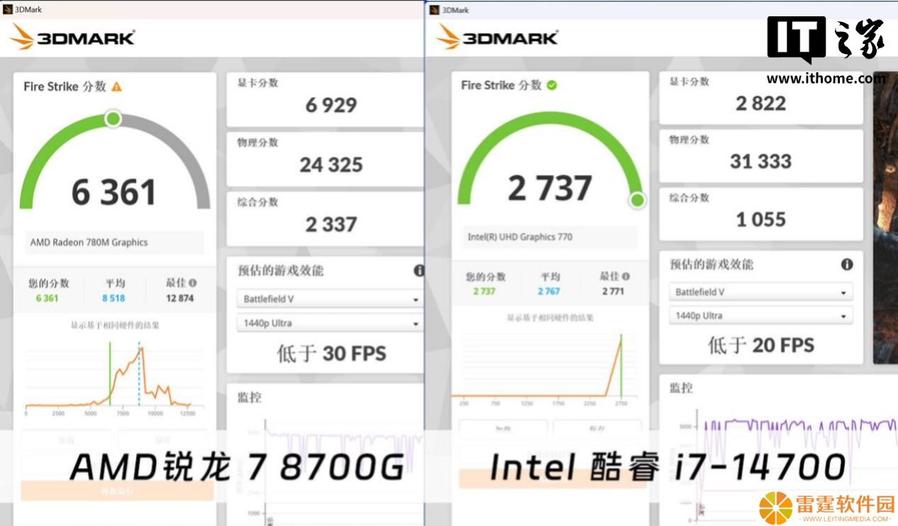
Task: Select the AMD Radeon 780M Graphics label
Action: [x=89, y=242]
